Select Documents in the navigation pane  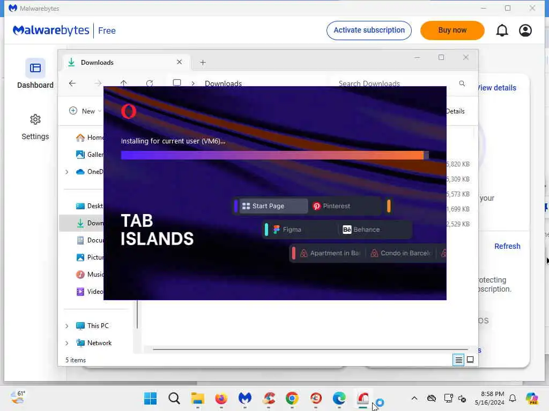pyautogui.click(x=90, y=240)
